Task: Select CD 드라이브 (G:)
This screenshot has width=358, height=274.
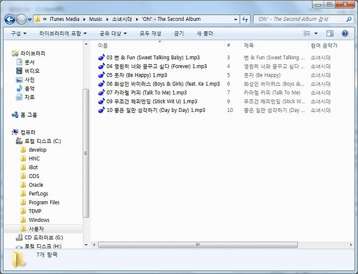Action: (x=44, y=238)
